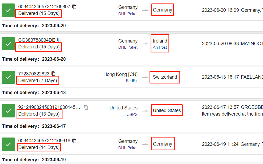Open the FedEx carrier link

click(132, 81)
